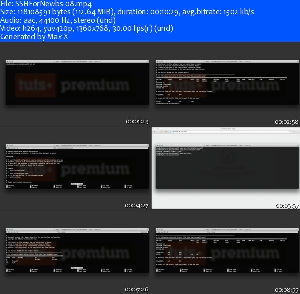Screen dimensions: 300x294
Task: Click the 'Video: h264, yuv420p' info line
Action: point(87,28)
